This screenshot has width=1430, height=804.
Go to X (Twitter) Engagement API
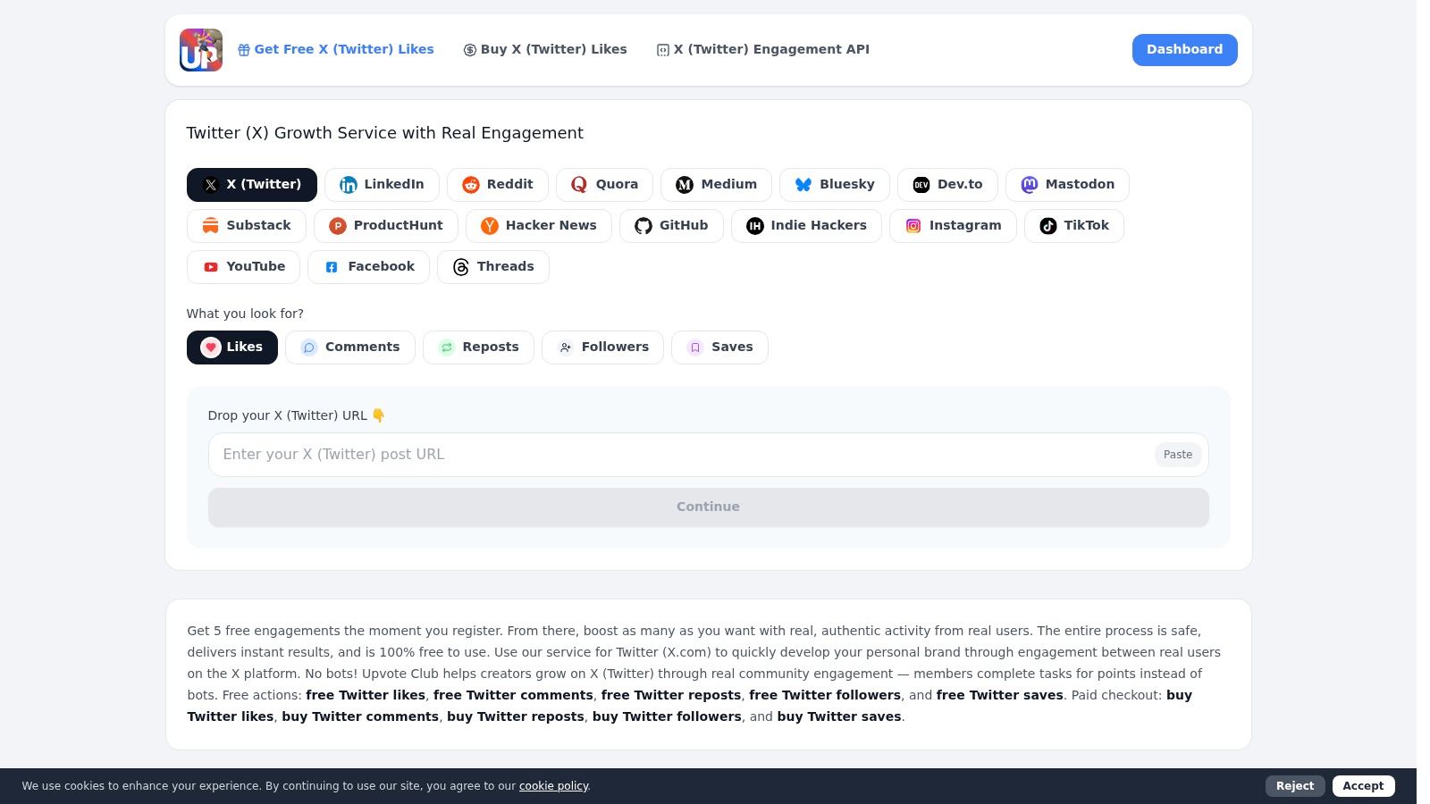point(762,50)
